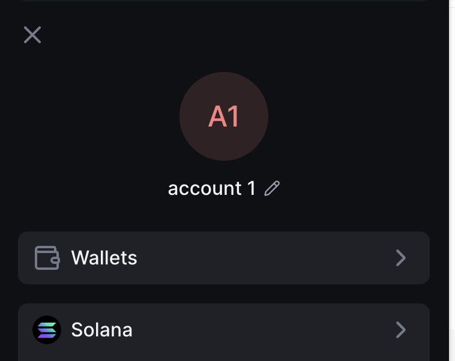The height and width of the screenshot is (361, 455).
Task: Click the Wallets text label
Action: 104,258
